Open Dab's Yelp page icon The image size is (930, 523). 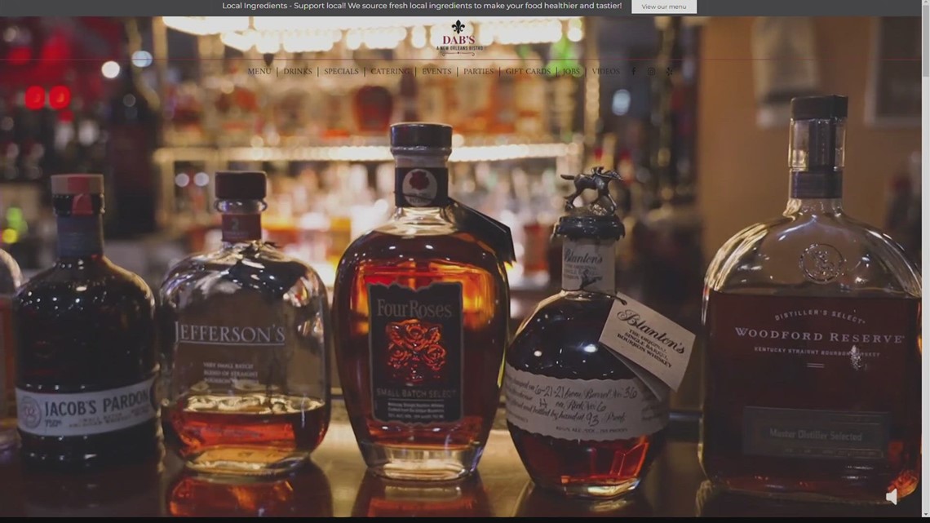[670, 71]
